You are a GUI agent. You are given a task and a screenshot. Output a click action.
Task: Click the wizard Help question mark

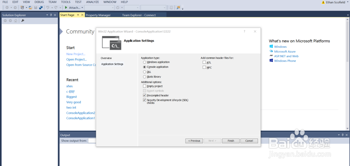(244, 31)
